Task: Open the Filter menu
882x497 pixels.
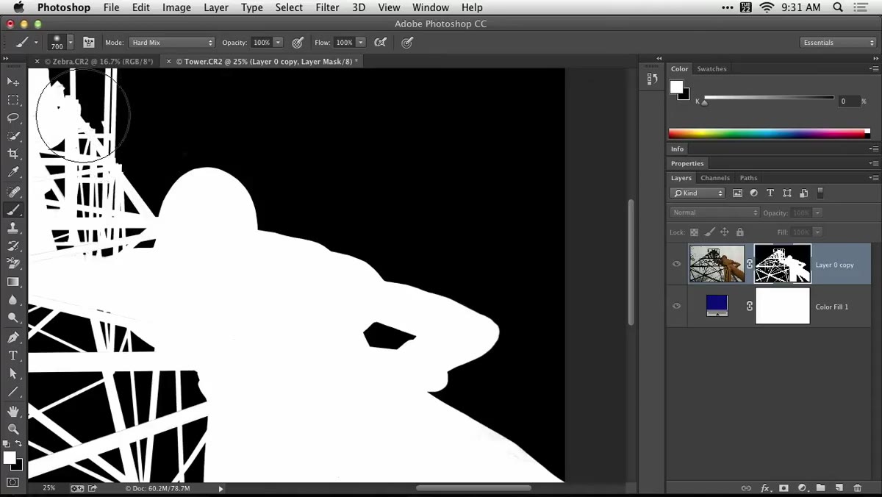Action: click(327, 7)
